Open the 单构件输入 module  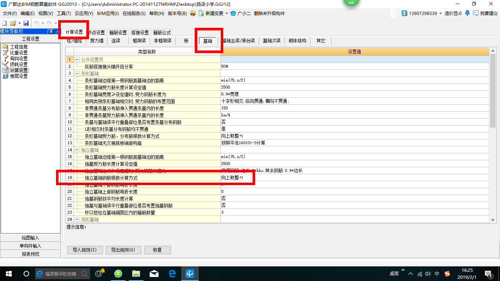pyautogui.click(x=30, y=246)
